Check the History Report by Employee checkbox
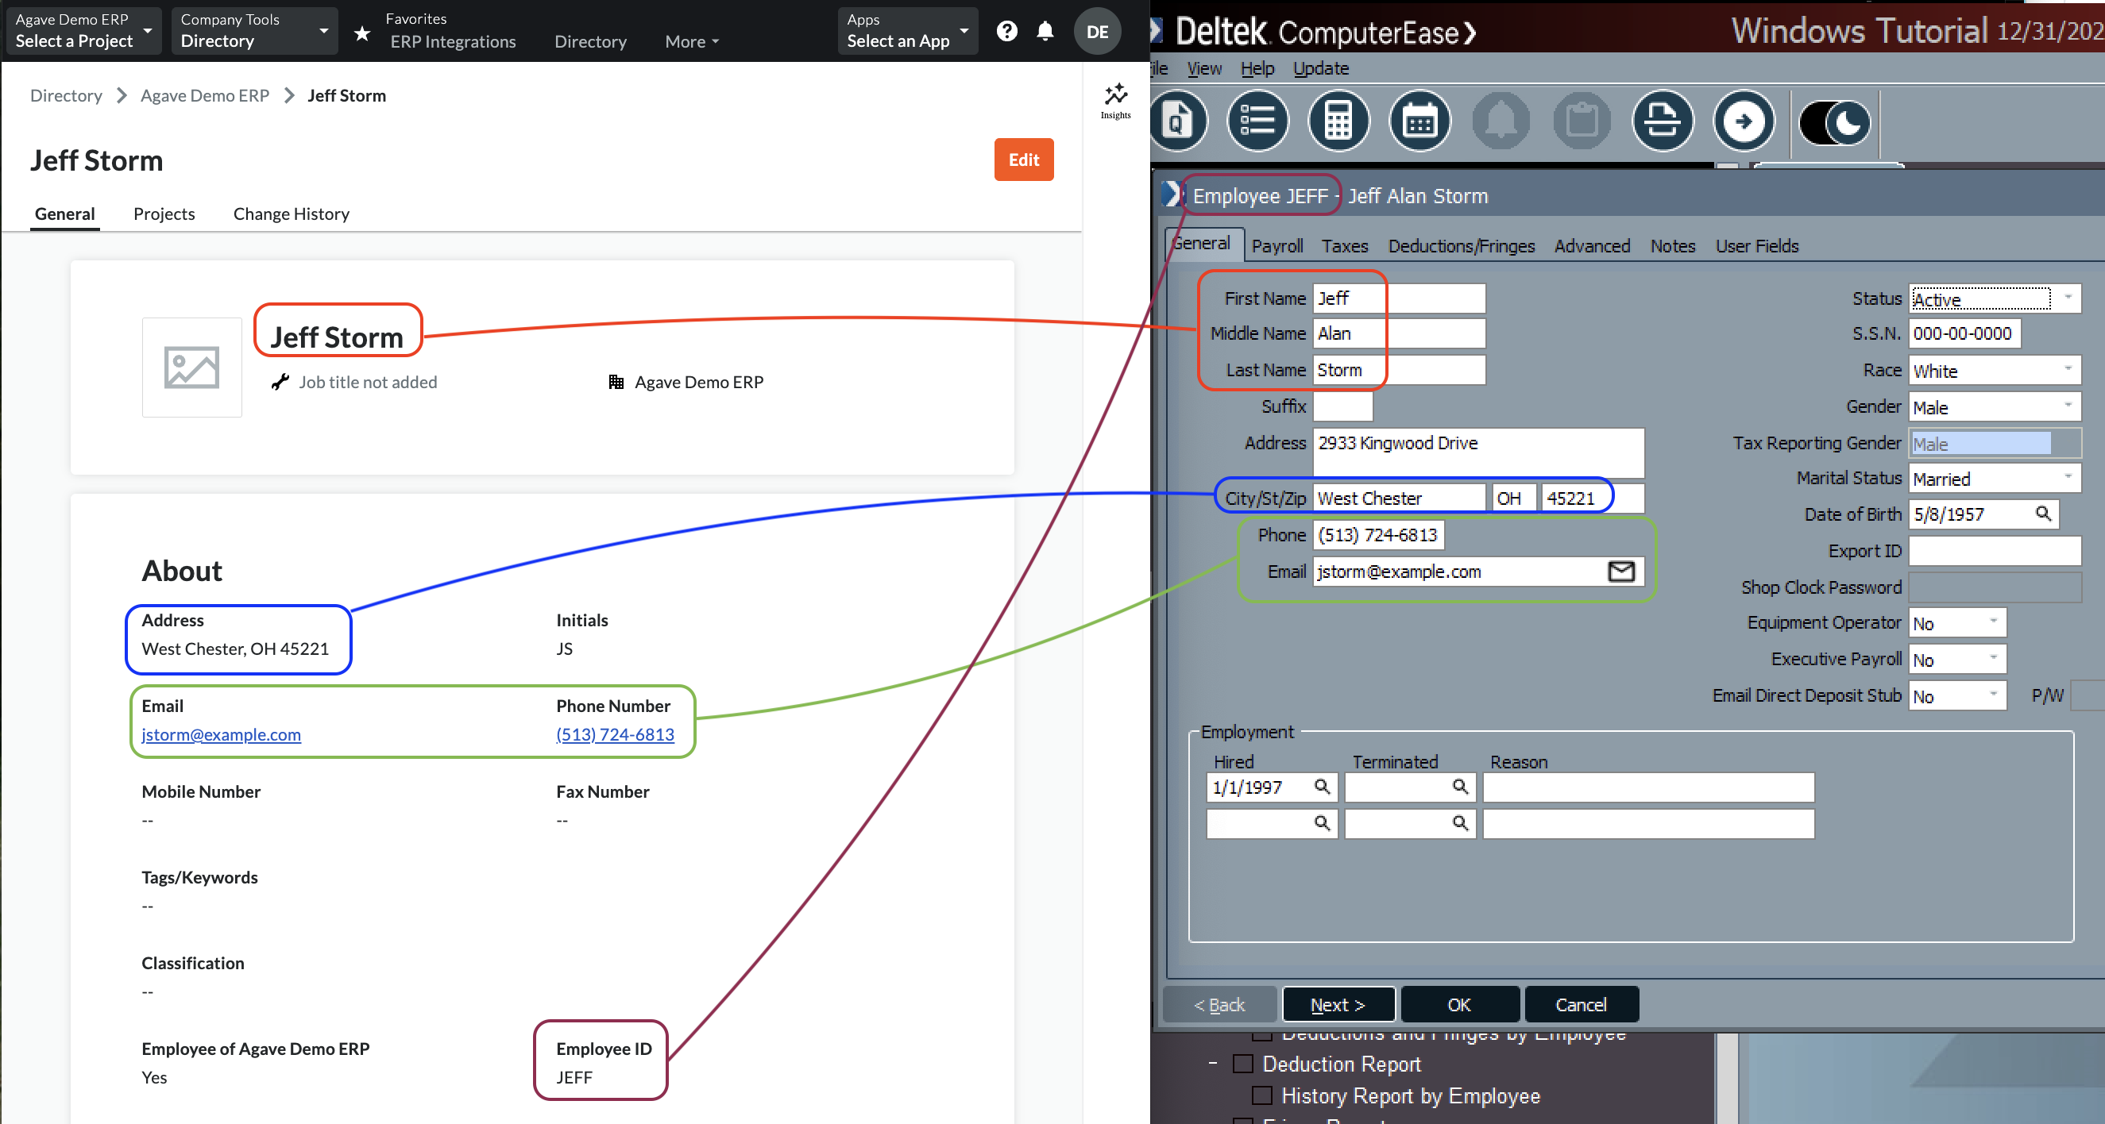Screen dimensions: 2105x1124 point(1262,1095)
